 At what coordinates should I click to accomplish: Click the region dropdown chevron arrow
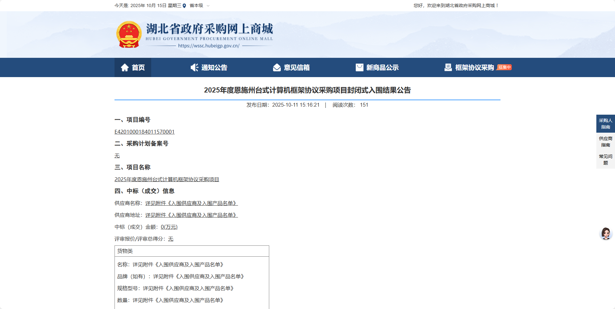point(208,6)
